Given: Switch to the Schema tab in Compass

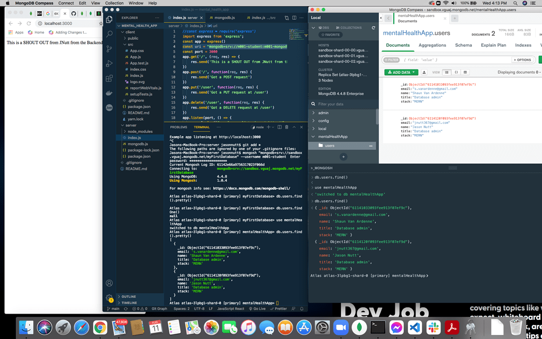Looking at the screenshot, I should (464, 45).
